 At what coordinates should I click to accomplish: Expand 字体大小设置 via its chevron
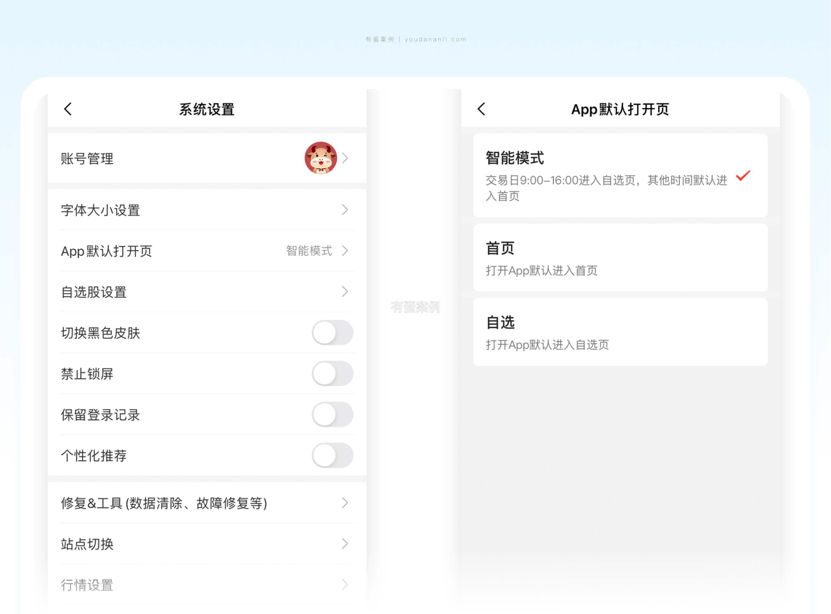[345, 210]
